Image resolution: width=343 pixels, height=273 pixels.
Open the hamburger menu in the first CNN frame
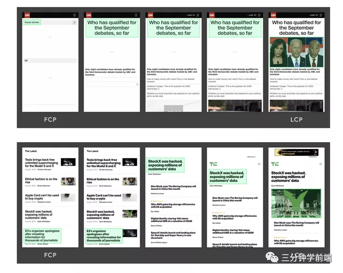click(x=75, y=15)
